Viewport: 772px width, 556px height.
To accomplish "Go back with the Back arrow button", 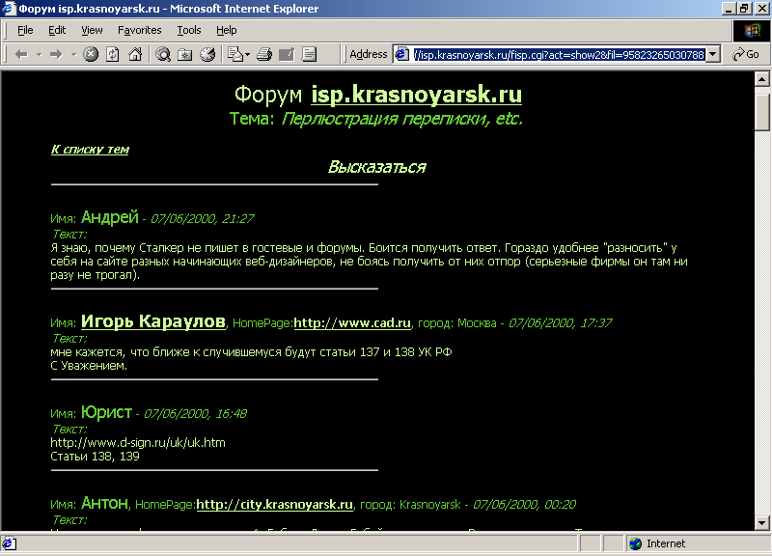I will click(x=21, y=55).
